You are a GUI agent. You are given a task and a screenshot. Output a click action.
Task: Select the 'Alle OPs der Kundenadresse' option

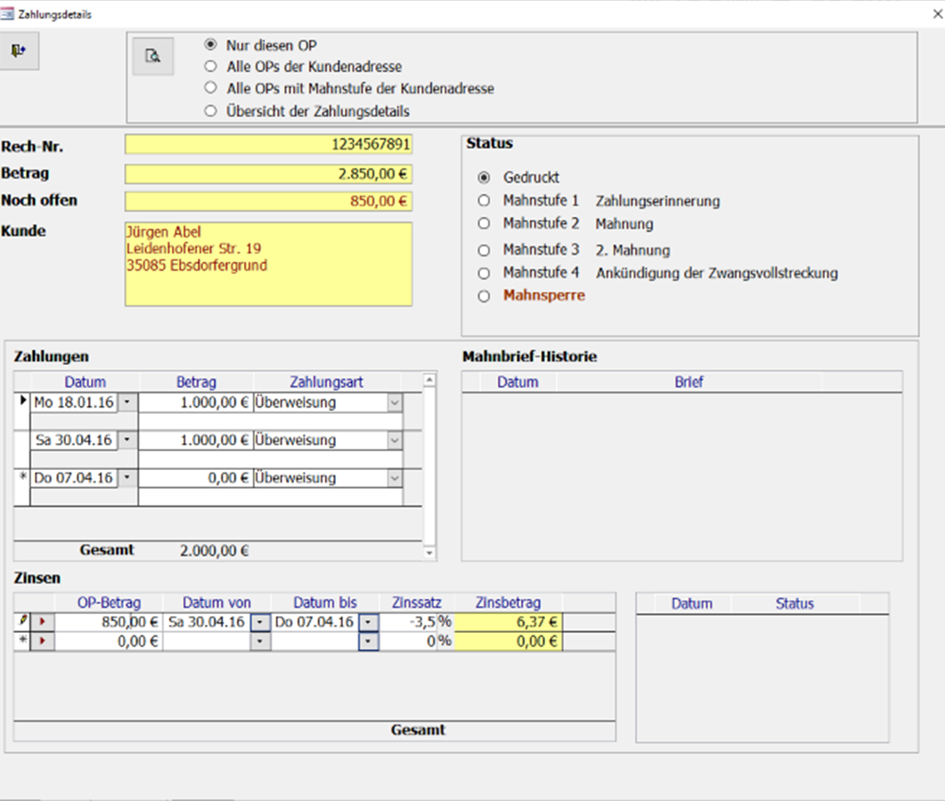click(x=211, y=66)
